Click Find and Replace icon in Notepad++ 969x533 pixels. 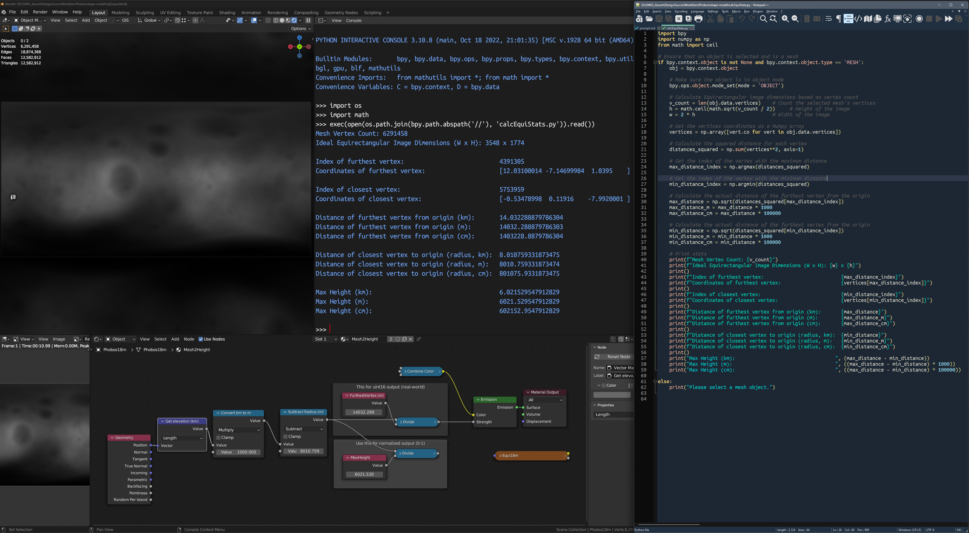(773, 19)
